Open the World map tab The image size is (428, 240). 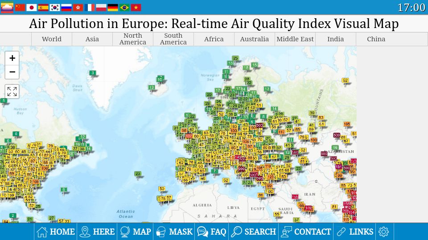click(52, 39)
